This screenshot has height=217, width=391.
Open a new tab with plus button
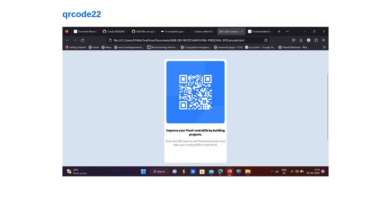pos(279,31)
